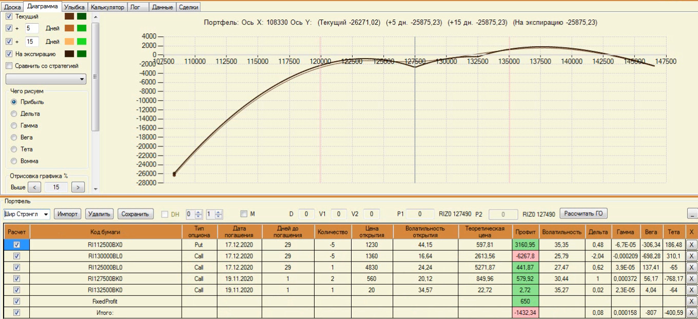Click the brown swatch for Текущий
This screenshot has height=319, width=698.
coord(69,16)
